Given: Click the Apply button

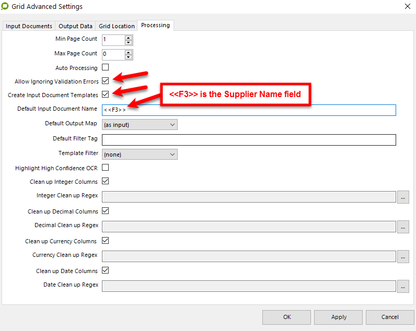Looking at the screenshot, I should [x=339, y=317].
